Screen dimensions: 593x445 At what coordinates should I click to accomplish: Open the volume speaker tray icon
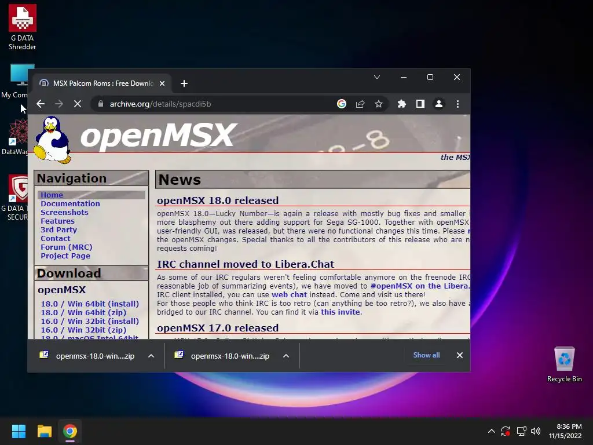click(x=536, y=431)
